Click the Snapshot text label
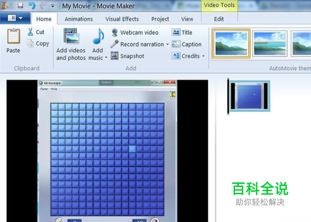Screen dimensions: 311x222 pyautogui.click(x=132, y=56)
